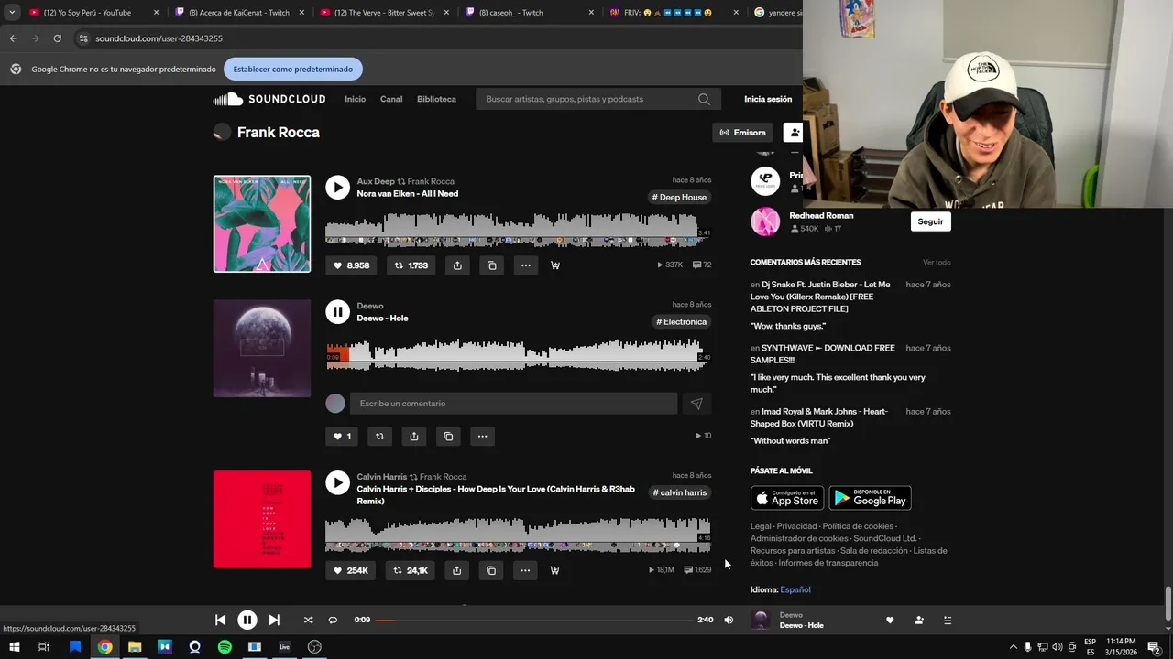This screenshot has width=1173, height=659.
Task: Open the Biblioteca navigation item
Action: tap(436, 99)
